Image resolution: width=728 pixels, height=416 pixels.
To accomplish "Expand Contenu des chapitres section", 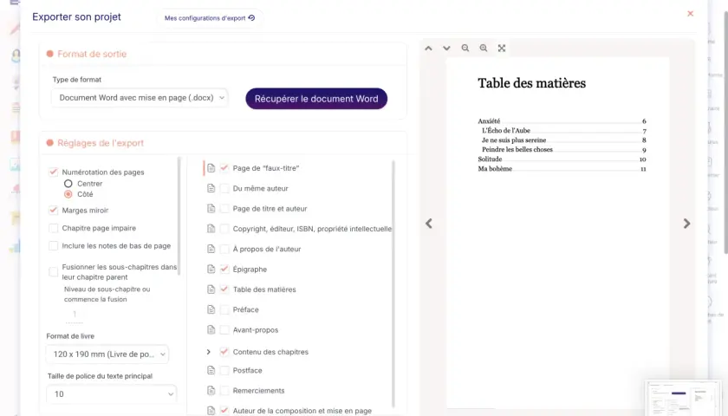I will 209,352.
